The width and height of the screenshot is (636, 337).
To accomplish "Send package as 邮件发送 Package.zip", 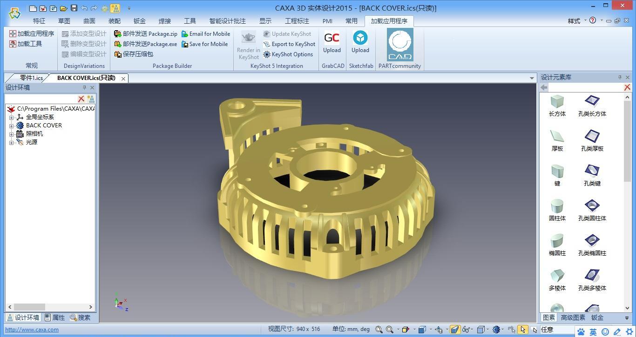I will (146, 34).
